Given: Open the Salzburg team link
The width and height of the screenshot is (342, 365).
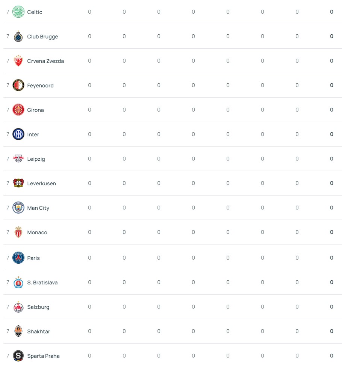Looking at the screenshot, I should 38,307.
